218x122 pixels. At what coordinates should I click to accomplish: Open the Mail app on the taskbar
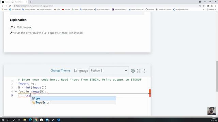pyautogui.click(x=47, y=120)
